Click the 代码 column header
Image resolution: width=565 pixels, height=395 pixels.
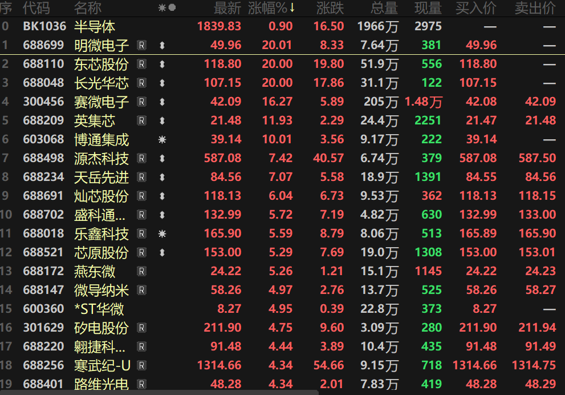pyautogui.click(x=36, y=8)
